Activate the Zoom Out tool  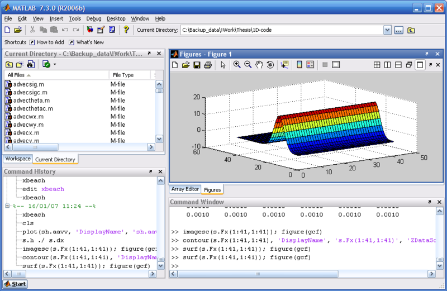pyautogui.click(x=248, y=65)
